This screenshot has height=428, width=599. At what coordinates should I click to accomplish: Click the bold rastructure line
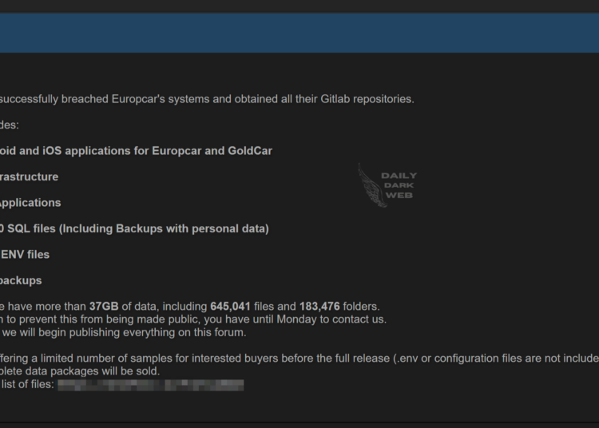click(x=29, y=176)
